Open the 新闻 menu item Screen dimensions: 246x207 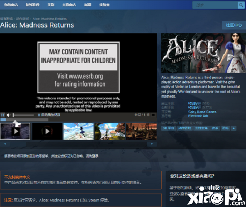pyautogui.click(x=88, y=5)
